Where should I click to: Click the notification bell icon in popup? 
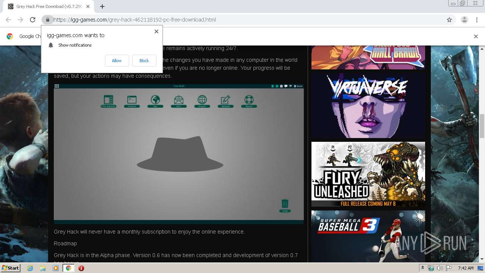(51, 45)
